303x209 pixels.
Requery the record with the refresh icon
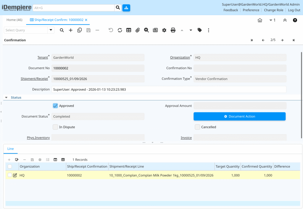(x=120, y=30)
